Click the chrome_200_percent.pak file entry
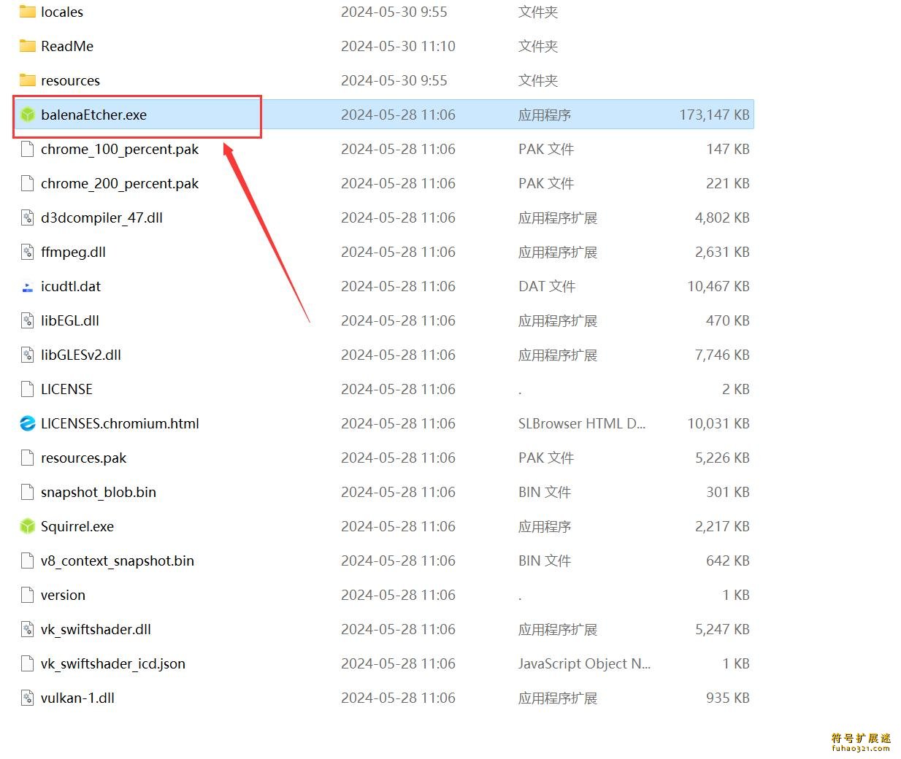This screenshot has height=759, width=901. coord(120,183)
